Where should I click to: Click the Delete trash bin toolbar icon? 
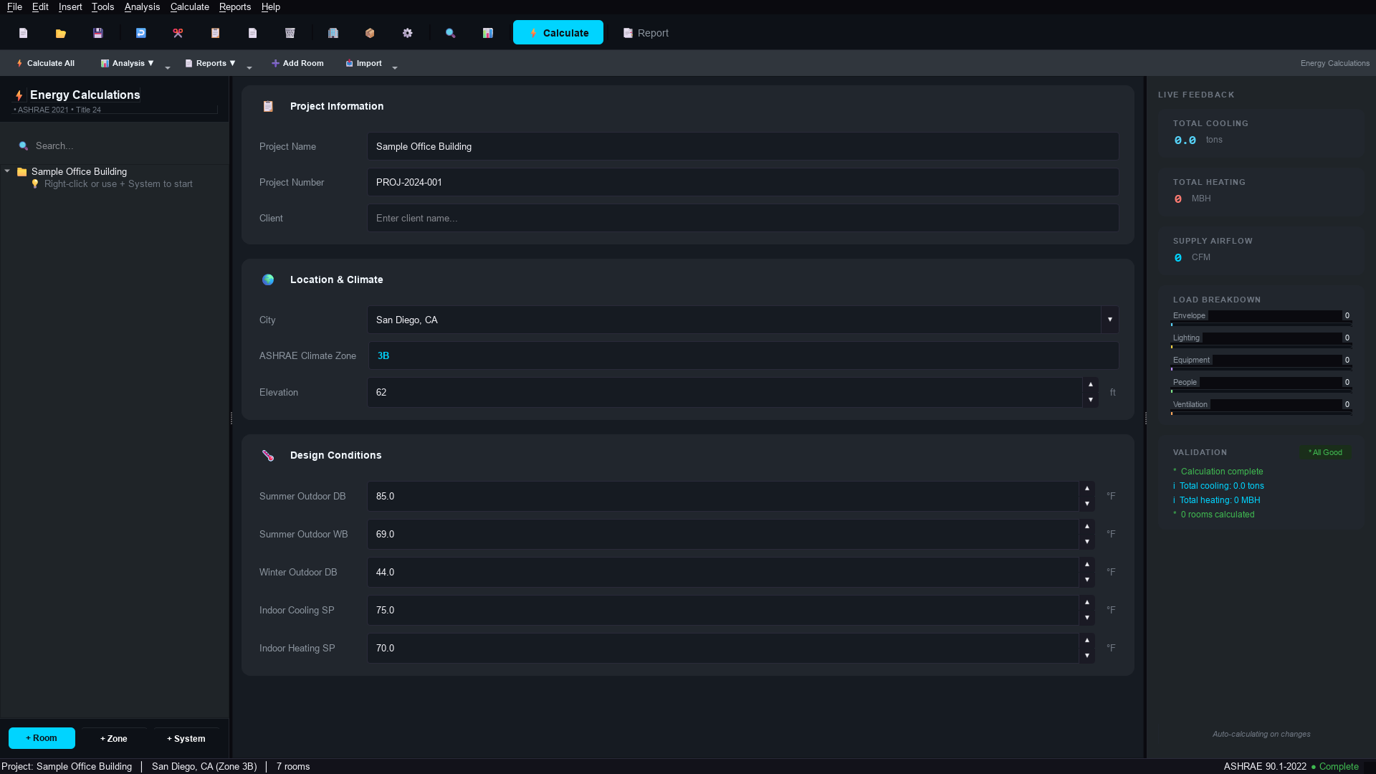pyautogui.click(x=290, y=33)
